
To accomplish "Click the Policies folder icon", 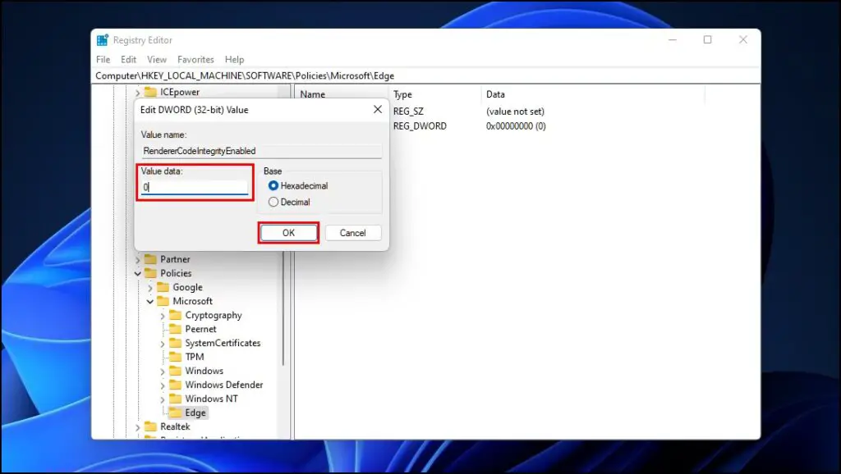I will (x=151, y=273).
